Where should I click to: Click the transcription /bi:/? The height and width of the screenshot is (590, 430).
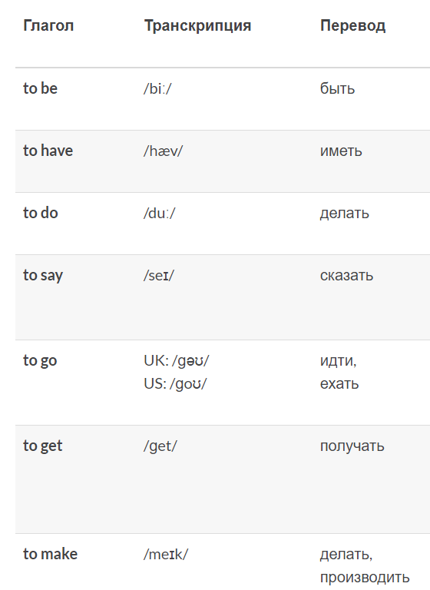coord(157,89)
